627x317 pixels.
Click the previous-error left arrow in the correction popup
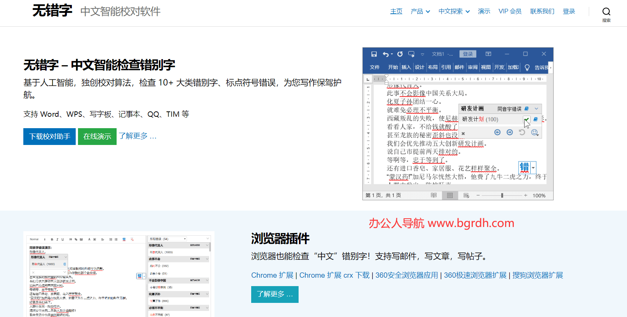coord(497,132)
